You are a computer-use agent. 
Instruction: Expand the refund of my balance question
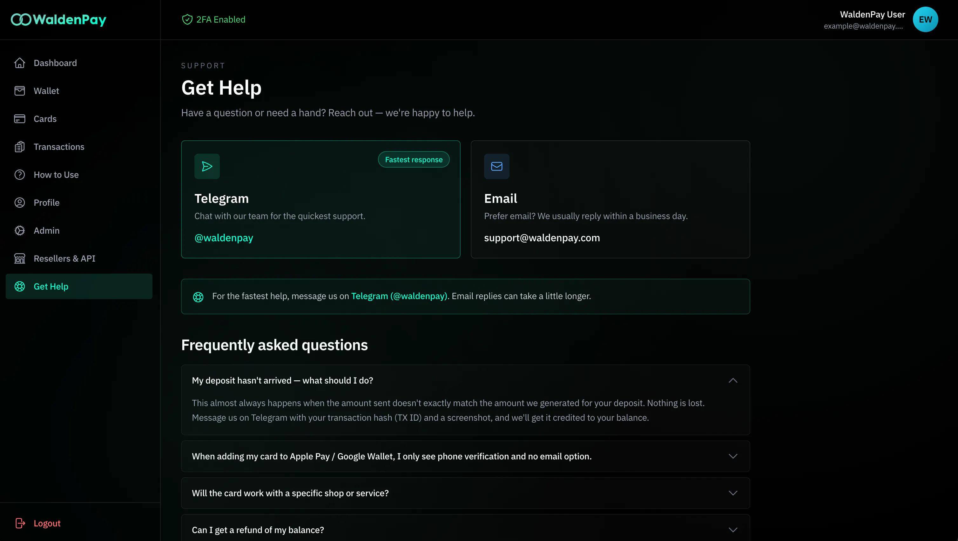pos(732,530)
